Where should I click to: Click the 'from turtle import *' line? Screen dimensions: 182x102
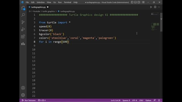pos(55,23)
